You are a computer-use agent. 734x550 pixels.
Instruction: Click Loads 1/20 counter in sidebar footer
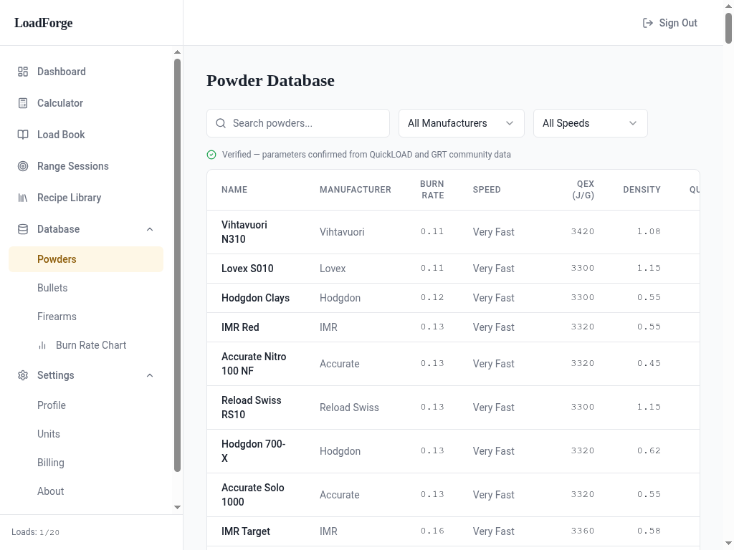36,532
